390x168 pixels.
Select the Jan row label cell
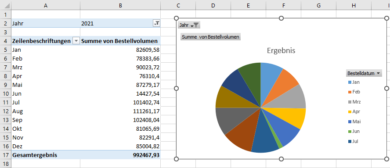click(x=46, y=50)
